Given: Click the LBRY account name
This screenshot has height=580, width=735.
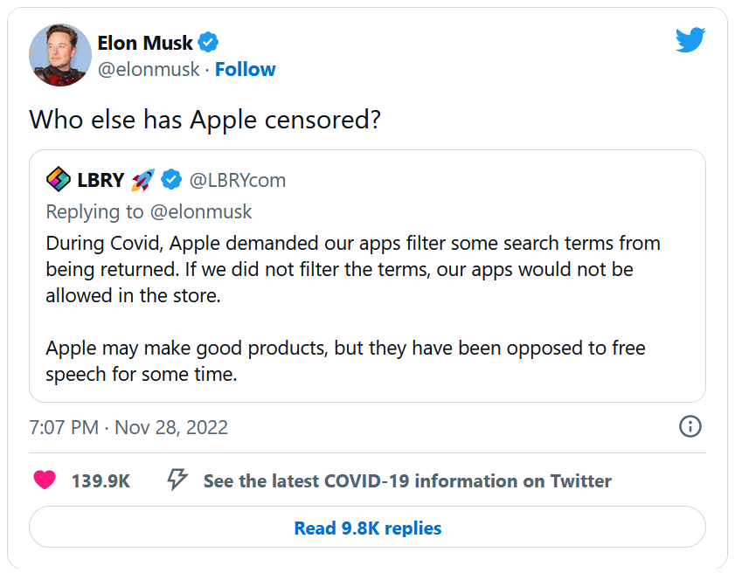Looking at the screenshot, I should [x=101, y=180].
